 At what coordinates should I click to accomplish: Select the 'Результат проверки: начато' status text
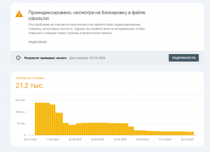[45, 58]
